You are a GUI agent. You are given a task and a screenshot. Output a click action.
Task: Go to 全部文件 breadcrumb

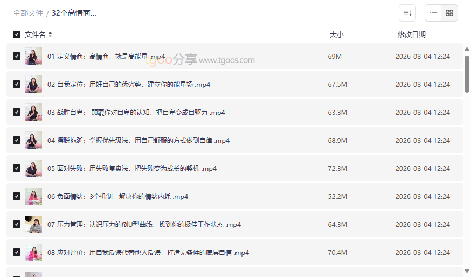point(28,13)
